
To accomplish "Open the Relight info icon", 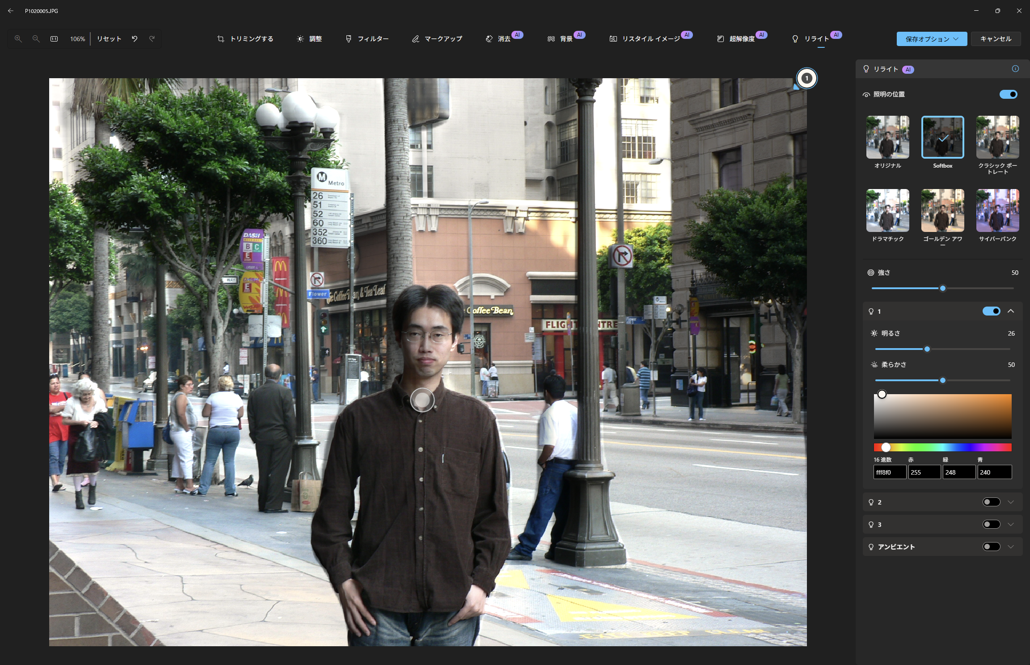I will coord(1015,69).
